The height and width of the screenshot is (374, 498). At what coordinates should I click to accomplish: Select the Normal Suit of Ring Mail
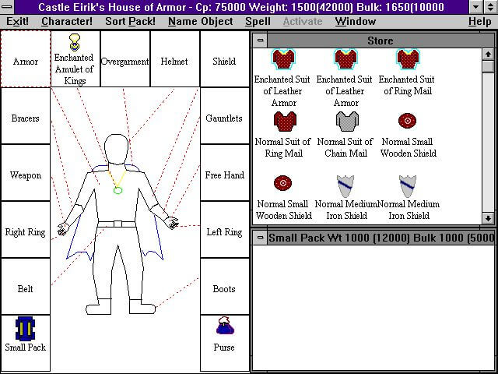(285, 122)
